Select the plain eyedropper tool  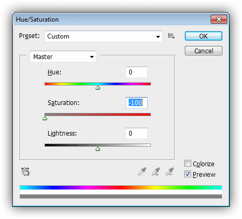[x=142, y=172]
